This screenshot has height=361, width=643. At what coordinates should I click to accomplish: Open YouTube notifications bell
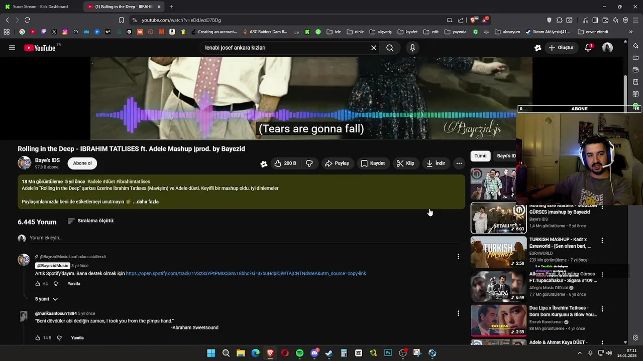(x=588, y=48)
